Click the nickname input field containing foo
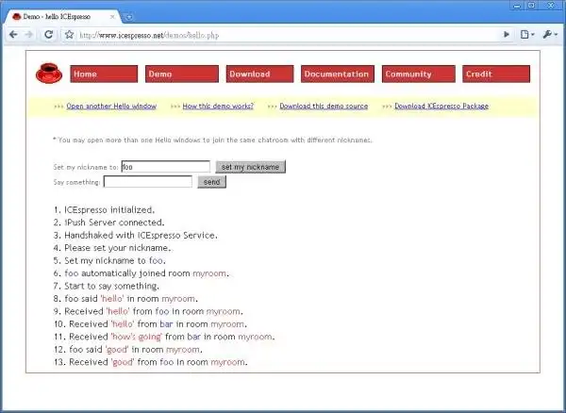The image size is (566, 413). (166, 167)
